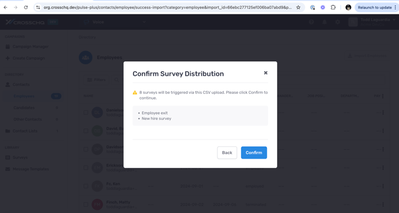Bookmark this page with star icon
The image size is (399, 213).
click(x=298, y=8)
